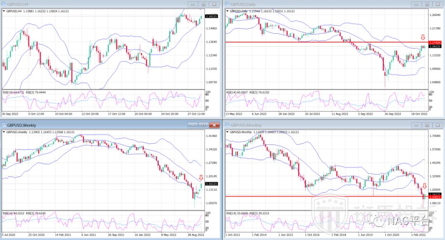Toggle the one-click trading triangle in Weekly chart

point(4,132)
